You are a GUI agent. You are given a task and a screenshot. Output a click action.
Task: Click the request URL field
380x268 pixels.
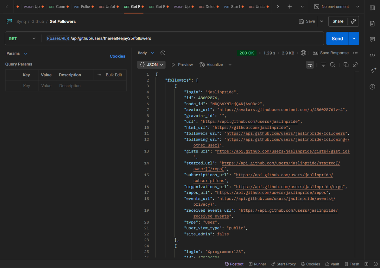click(x=182, y=38)
